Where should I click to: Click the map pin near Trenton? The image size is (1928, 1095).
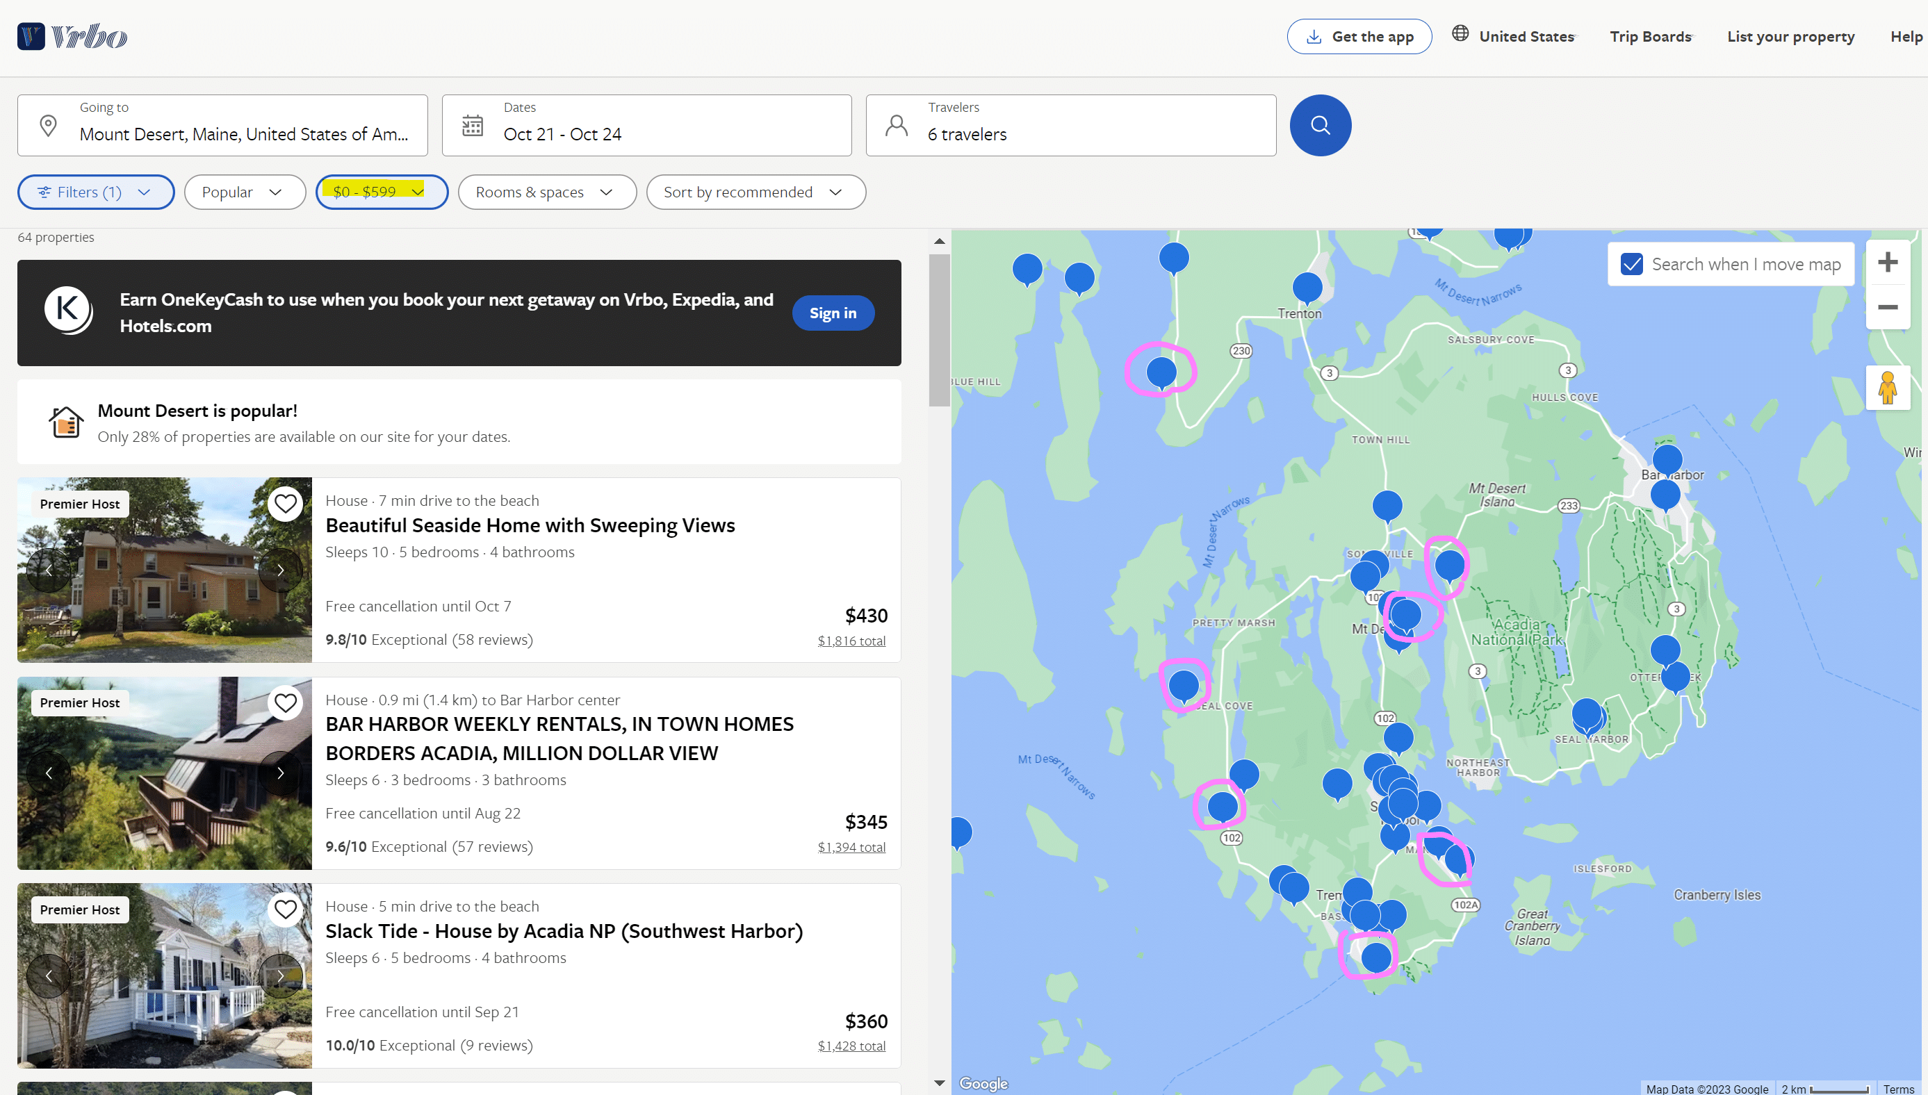(1307, 286)
